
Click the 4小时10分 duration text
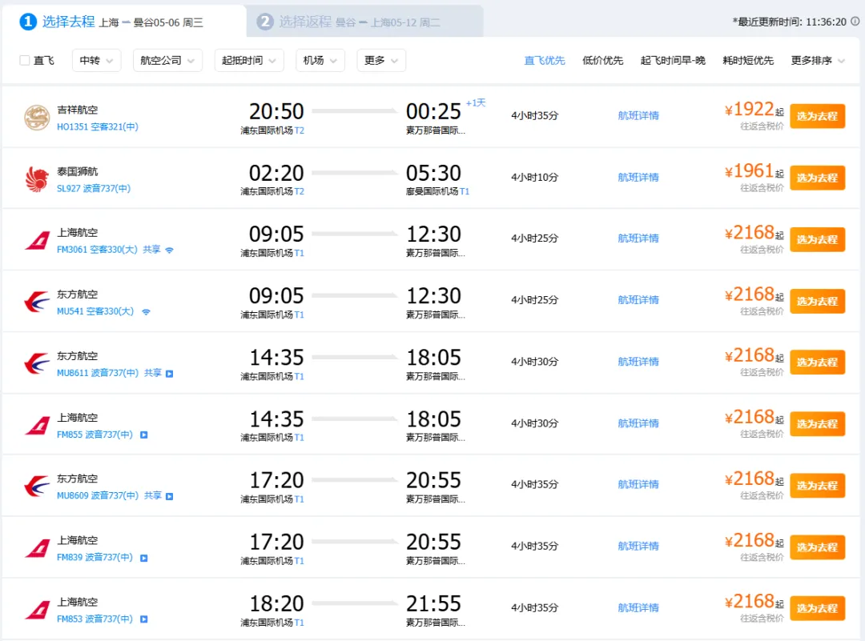[x=534, y=178]
